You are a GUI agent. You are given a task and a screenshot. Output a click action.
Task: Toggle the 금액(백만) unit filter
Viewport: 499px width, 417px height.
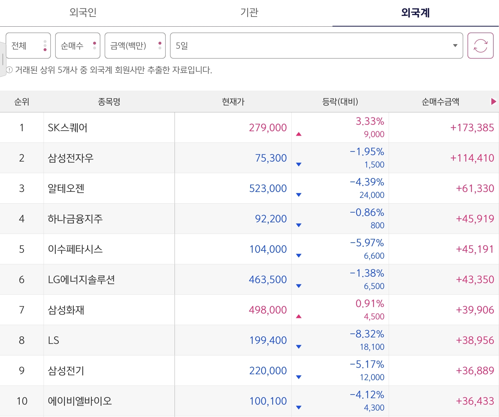[x=135, y=46]
